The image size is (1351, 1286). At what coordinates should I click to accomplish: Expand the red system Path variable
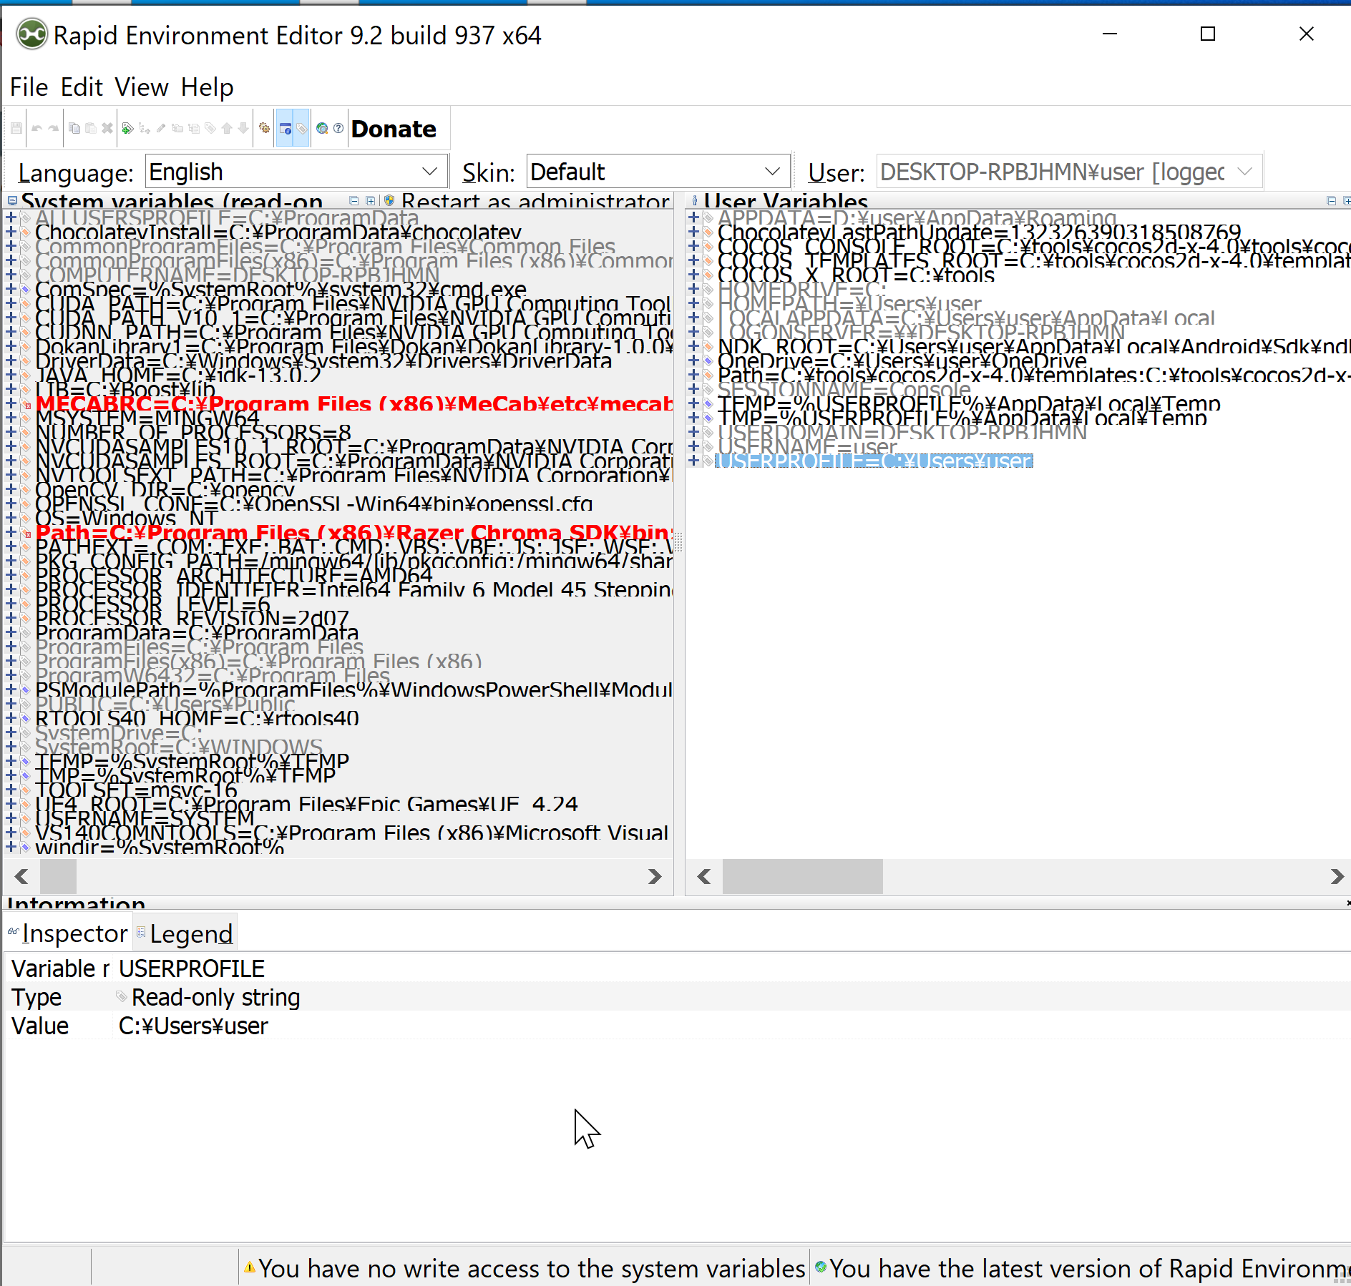11,532
